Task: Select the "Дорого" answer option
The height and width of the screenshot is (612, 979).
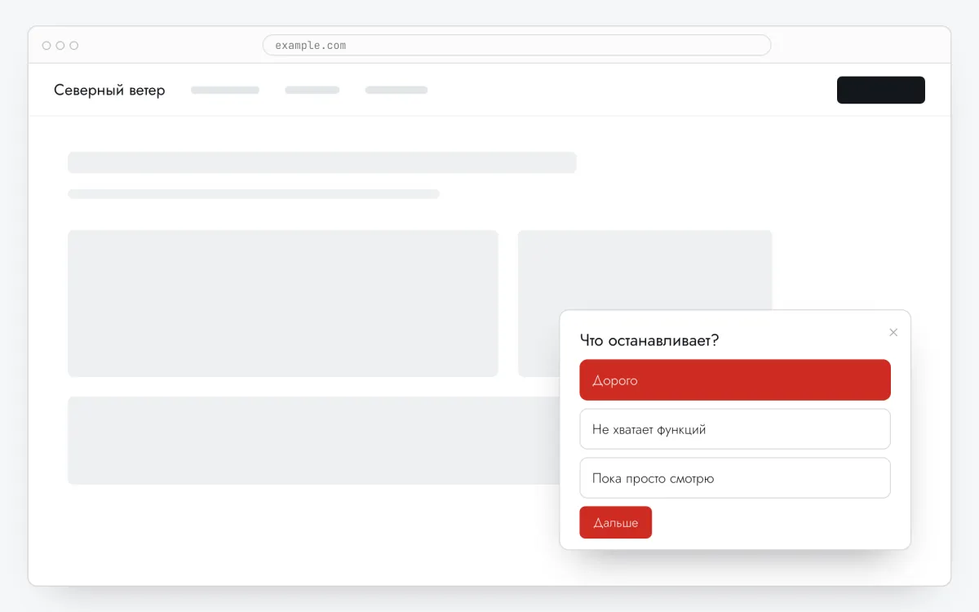Action: 735,380
